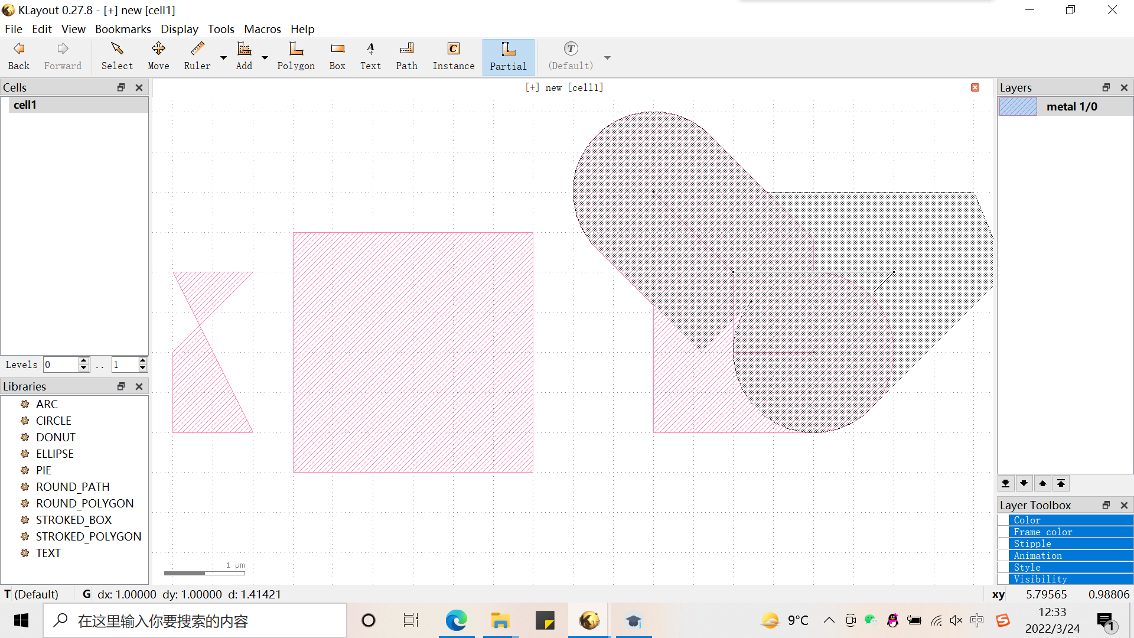Viewport: 1134px width, 638px height.
Task: Open the Bookmarks menu
Action: coord(123,29)
